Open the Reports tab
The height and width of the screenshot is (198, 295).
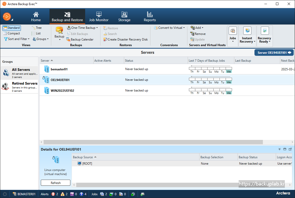[x=150, y=17]
